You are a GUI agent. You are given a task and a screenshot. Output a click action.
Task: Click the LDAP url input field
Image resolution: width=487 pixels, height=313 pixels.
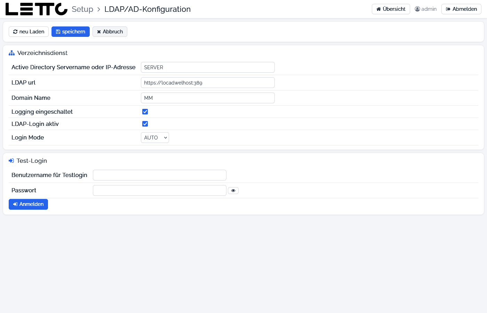point(208,83)
